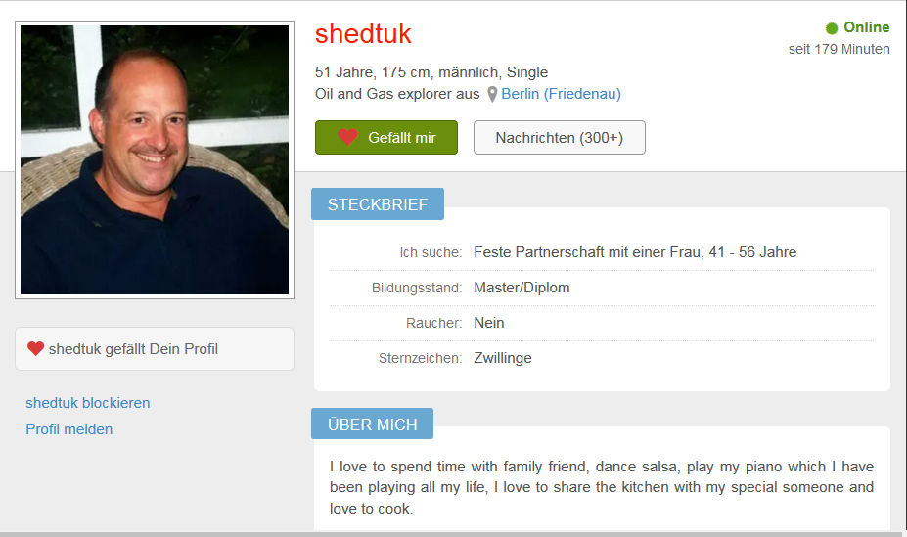Click the green Online status dot
Screen dimensions: 907x537
click(x=832, y=28)
